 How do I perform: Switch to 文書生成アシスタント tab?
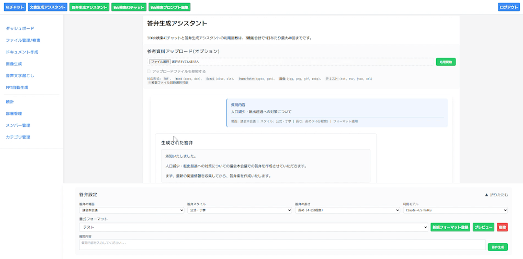(x=48, y=7)
